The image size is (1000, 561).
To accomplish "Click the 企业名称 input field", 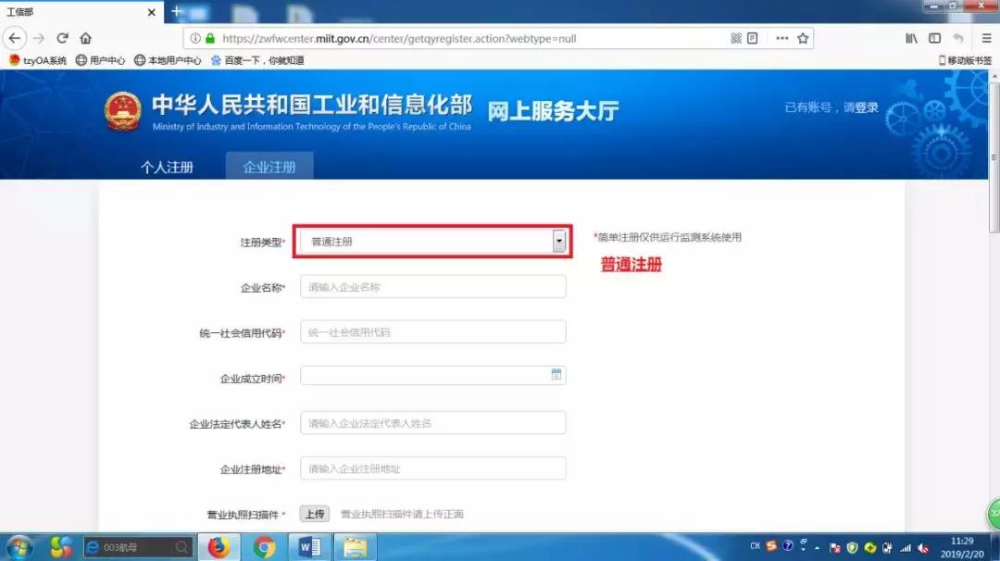I will pyautogui.click(x=432, y=286).
